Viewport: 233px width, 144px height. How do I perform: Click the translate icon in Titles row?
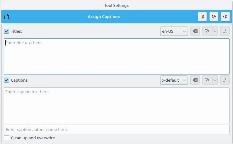(207, 31)
